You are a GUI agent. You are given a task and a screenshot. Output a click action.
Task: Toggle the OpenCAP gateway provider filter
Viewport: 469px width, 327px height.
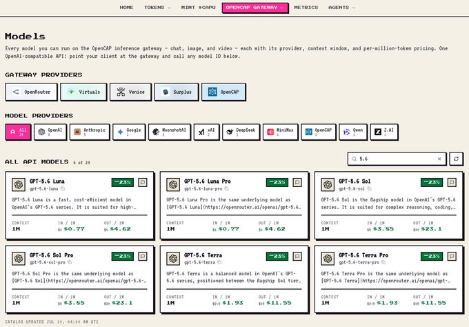coord(223,92)
